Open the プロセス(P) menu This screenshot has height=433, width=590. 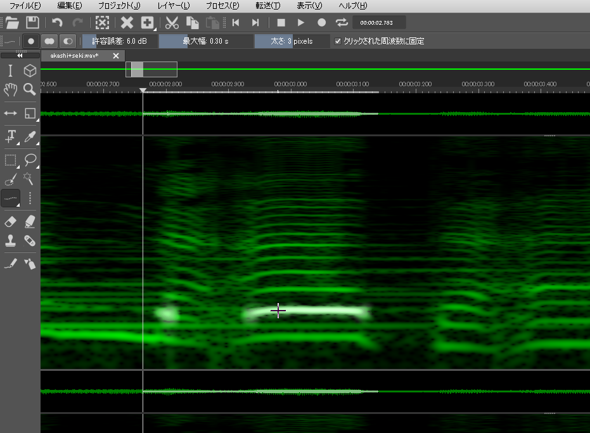tap(222, 6)
